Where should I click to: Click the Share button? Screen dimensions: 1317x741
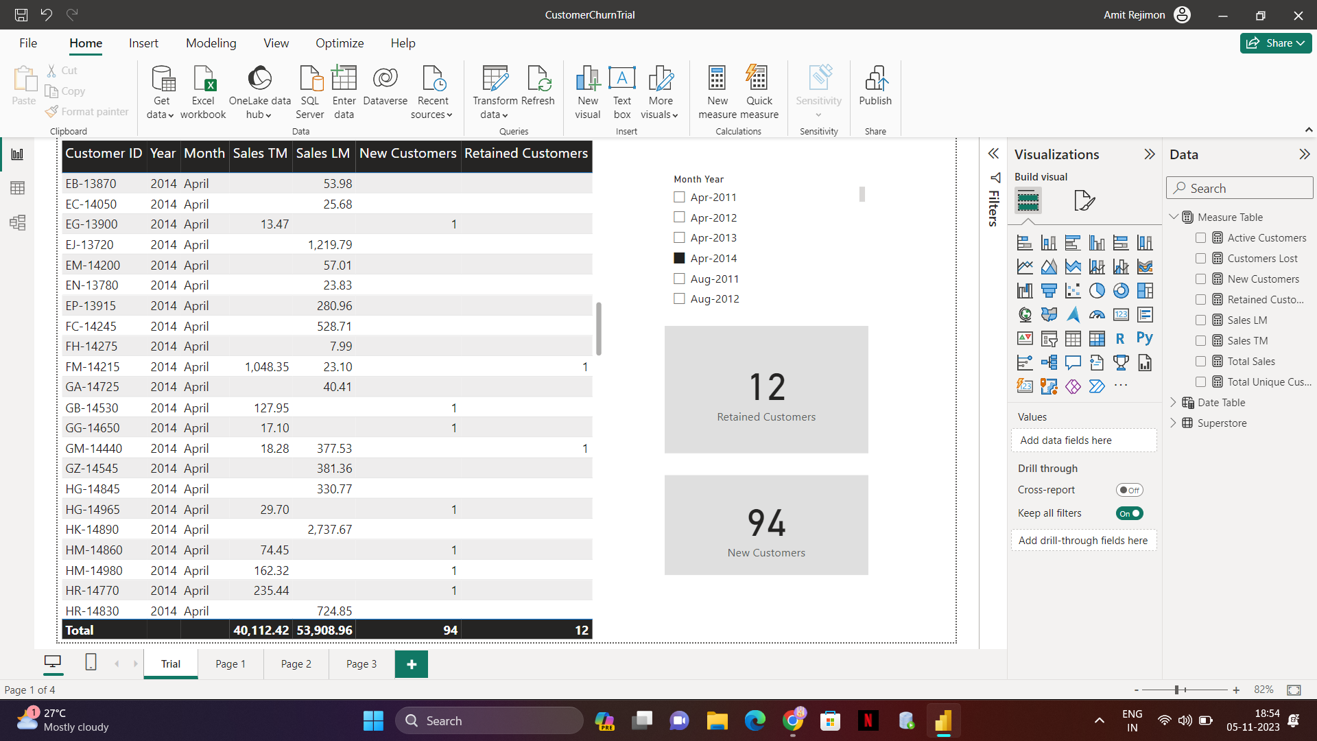[1276, 43]
